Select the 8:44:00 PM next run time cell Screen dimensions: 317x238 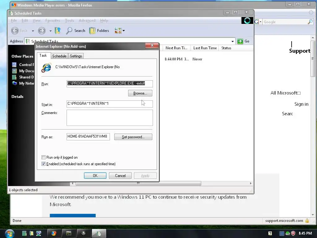176,59
